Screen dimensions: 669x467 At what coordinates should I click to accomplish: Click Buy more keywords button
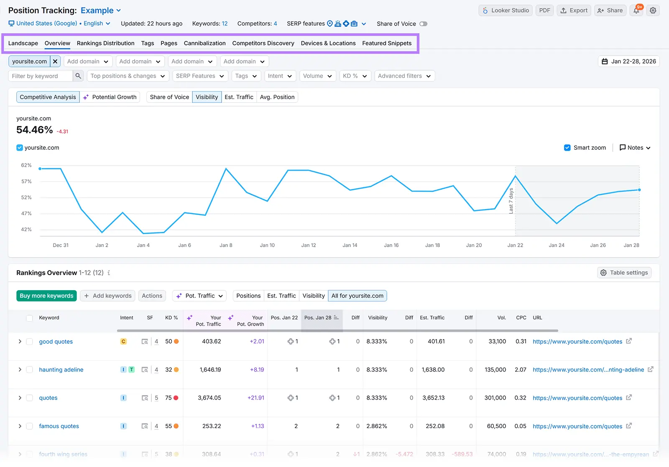[x=46, y=296]
